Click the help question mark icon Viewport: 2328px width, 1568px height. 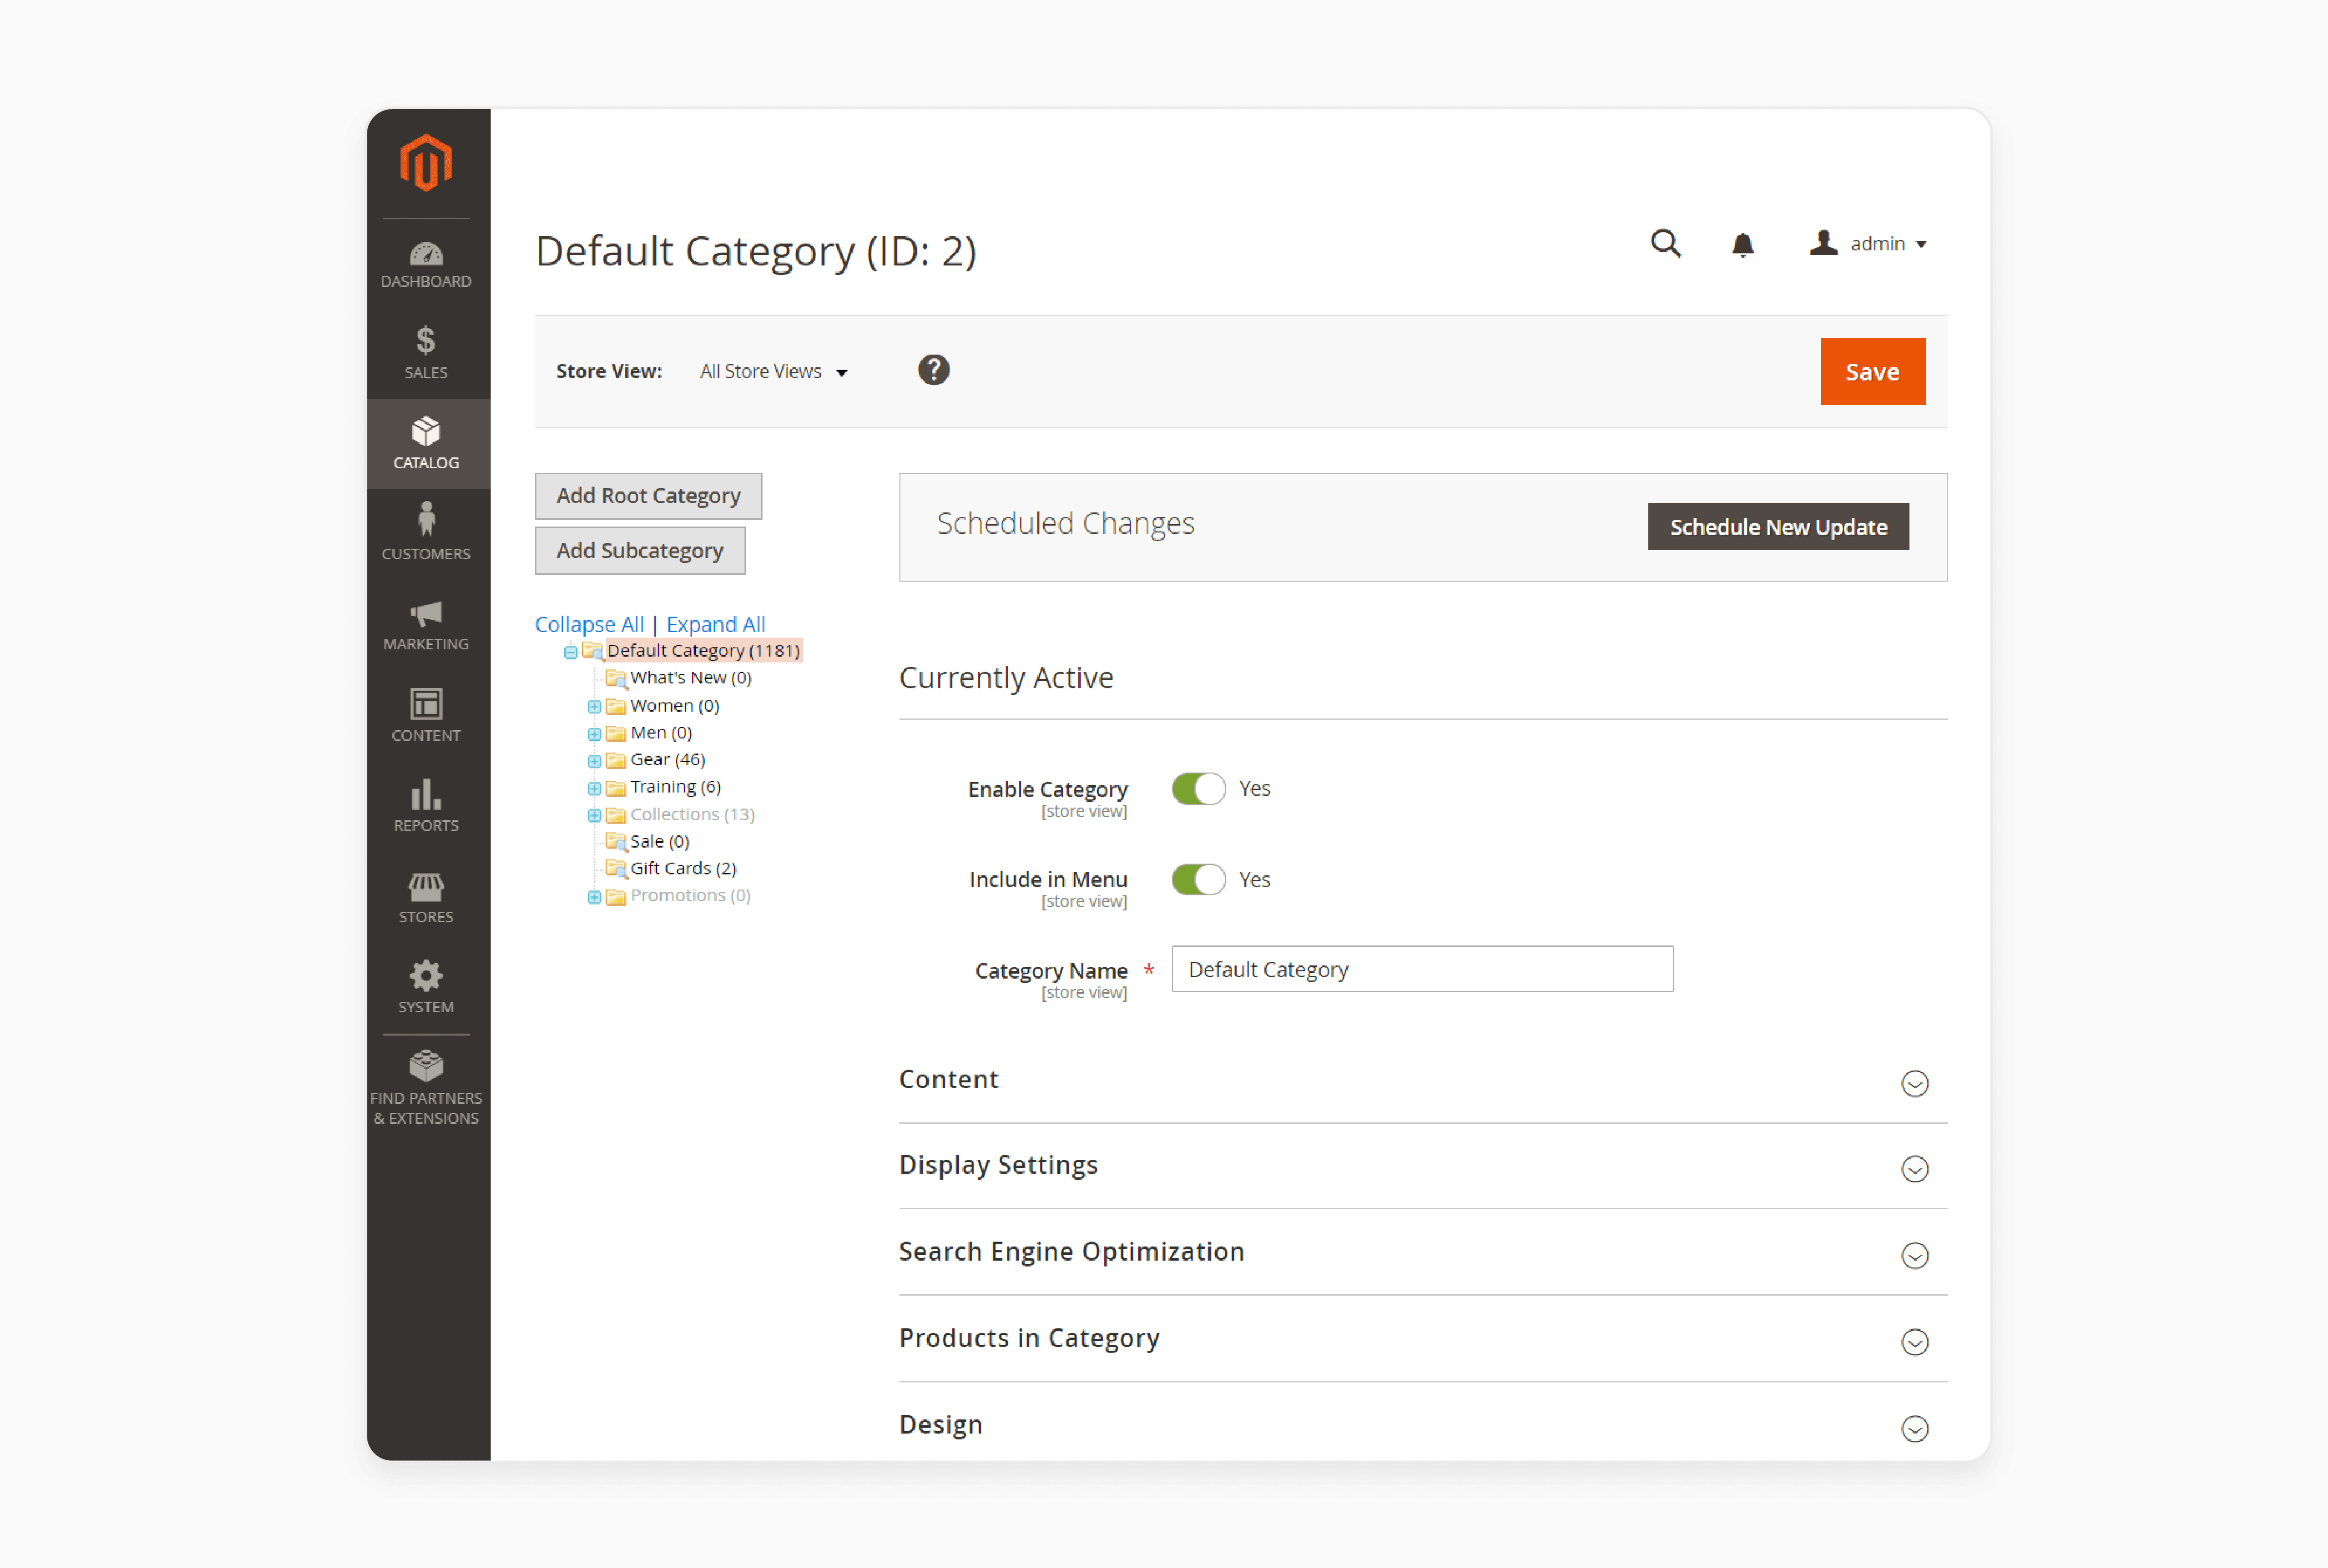click(933, 370)
